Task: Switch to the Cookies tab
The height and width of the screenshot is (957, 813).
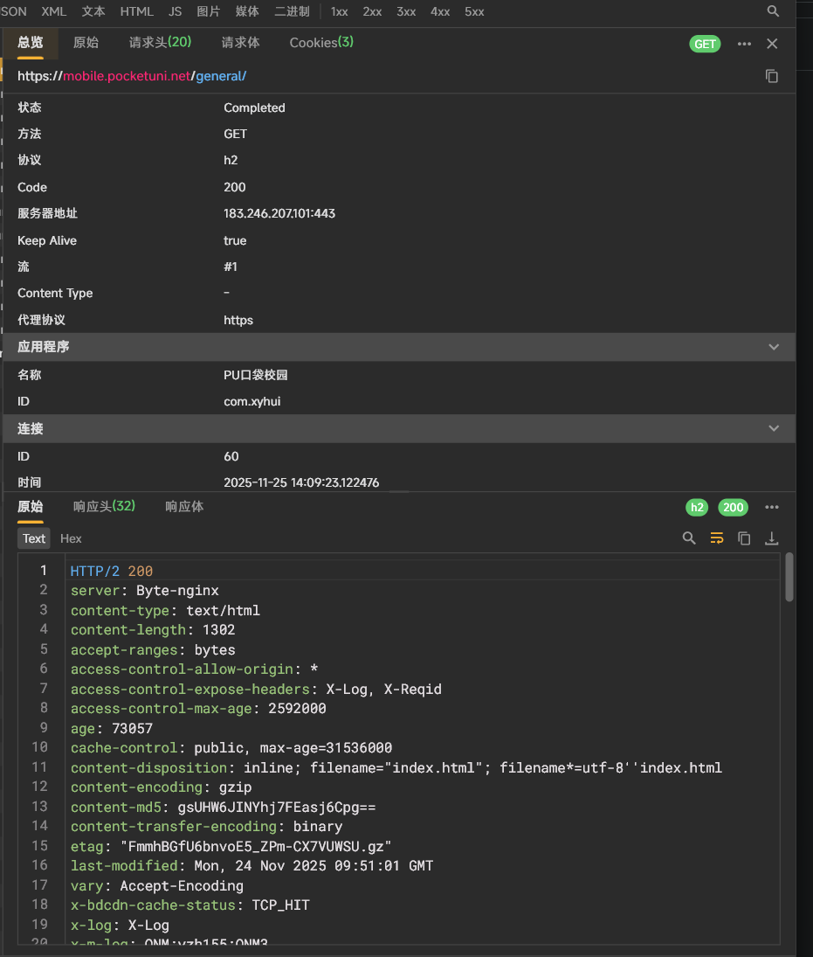Action: point(321,42)
